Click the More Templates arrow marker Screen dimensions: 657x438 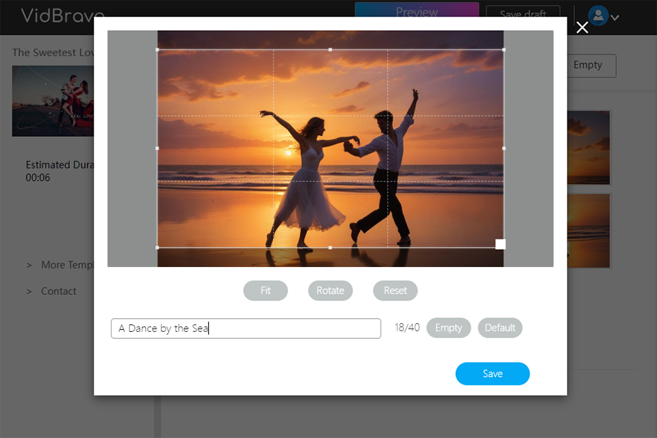[x=29, y=266]
